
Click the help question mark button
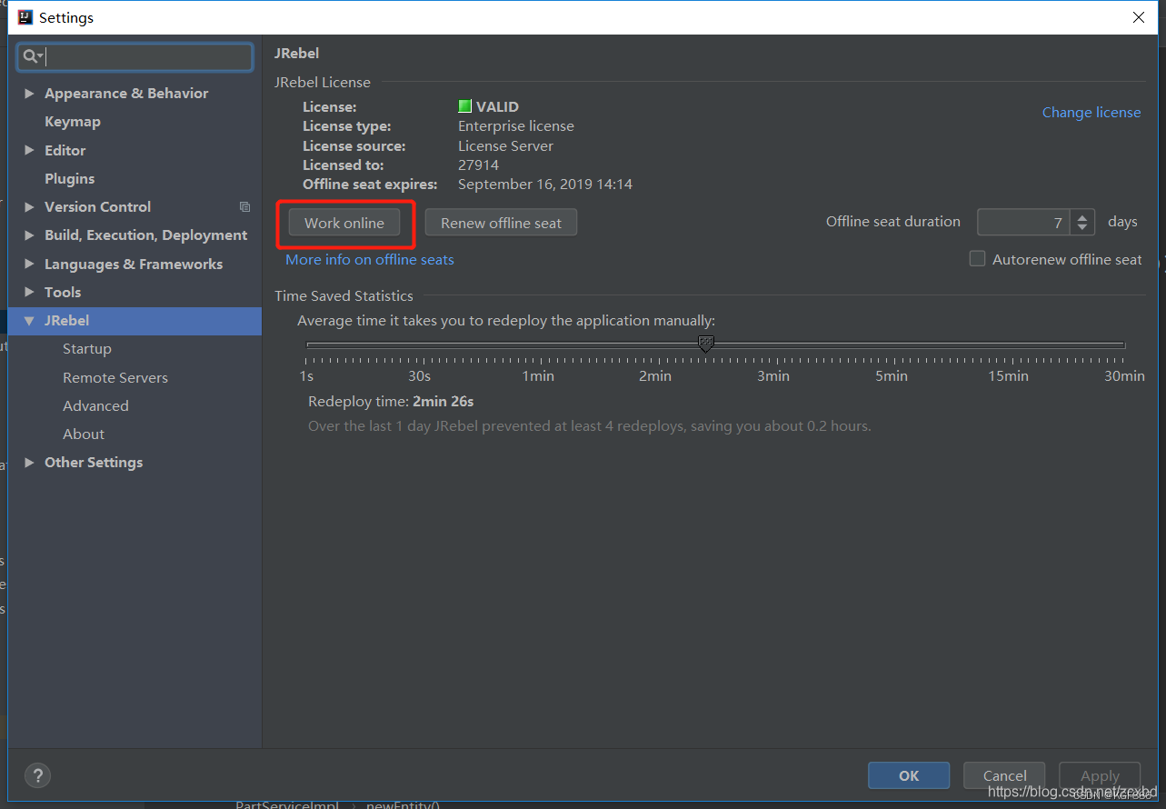[37, 775]
